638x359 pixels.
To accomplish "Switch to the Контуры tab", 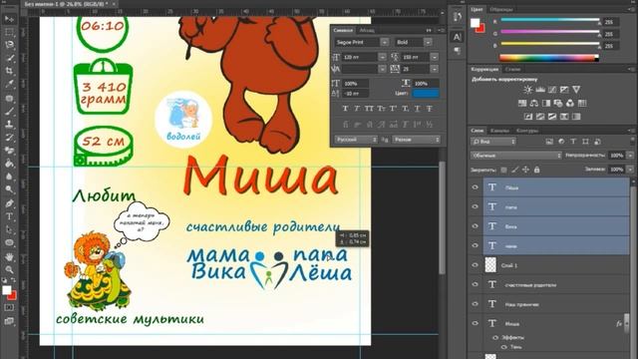I will pos(527,131).
